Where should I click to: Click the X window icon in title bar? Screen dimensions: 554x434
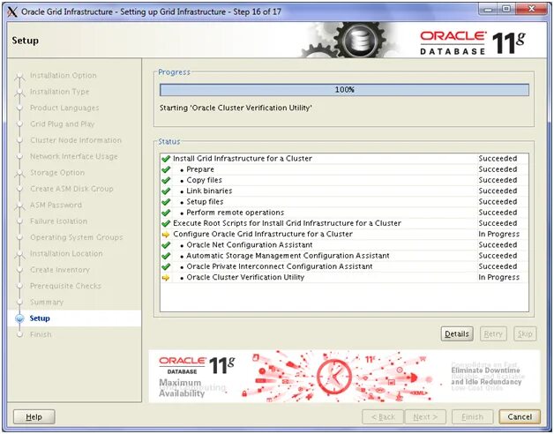(12, 11)
